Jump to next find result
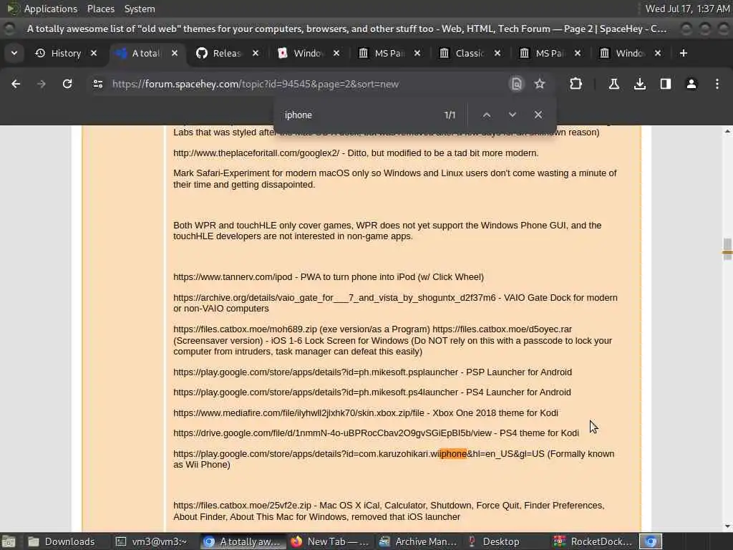 [513, 115]
